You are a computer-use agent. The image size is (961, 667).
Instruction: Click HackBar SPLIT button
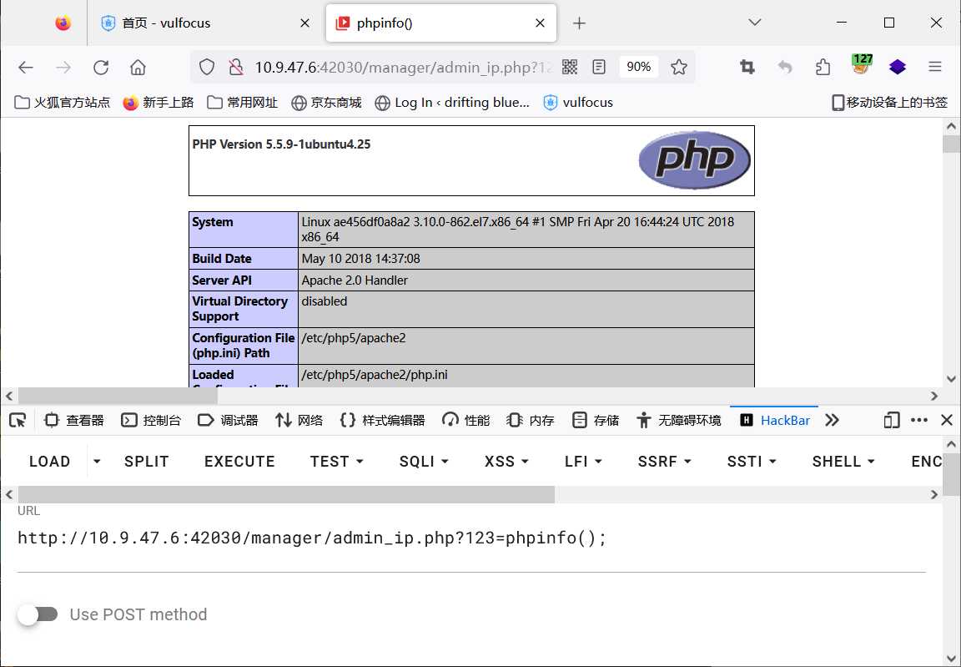click(147, 462)
